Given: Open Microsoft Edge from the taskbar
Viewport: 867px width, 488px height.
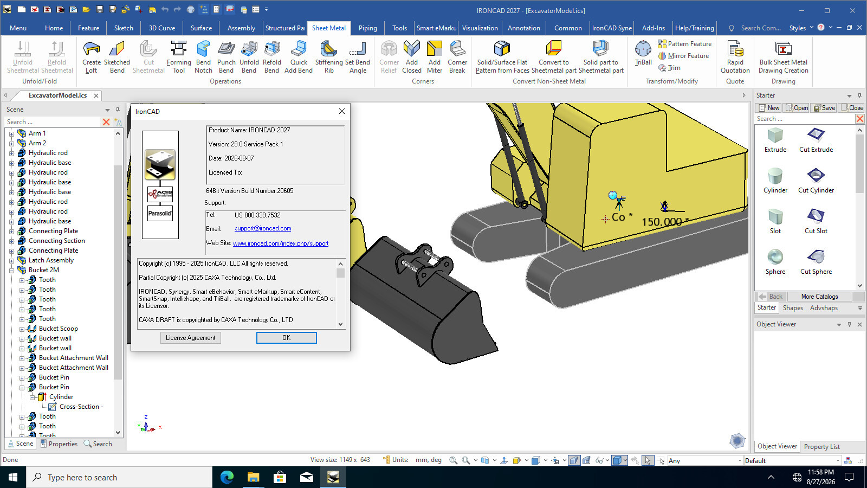Looking at the screenshot, I should coord(227,477).
